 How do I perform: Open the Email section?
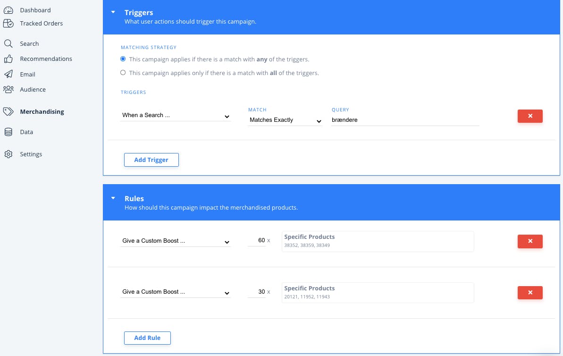click(28, 74)
